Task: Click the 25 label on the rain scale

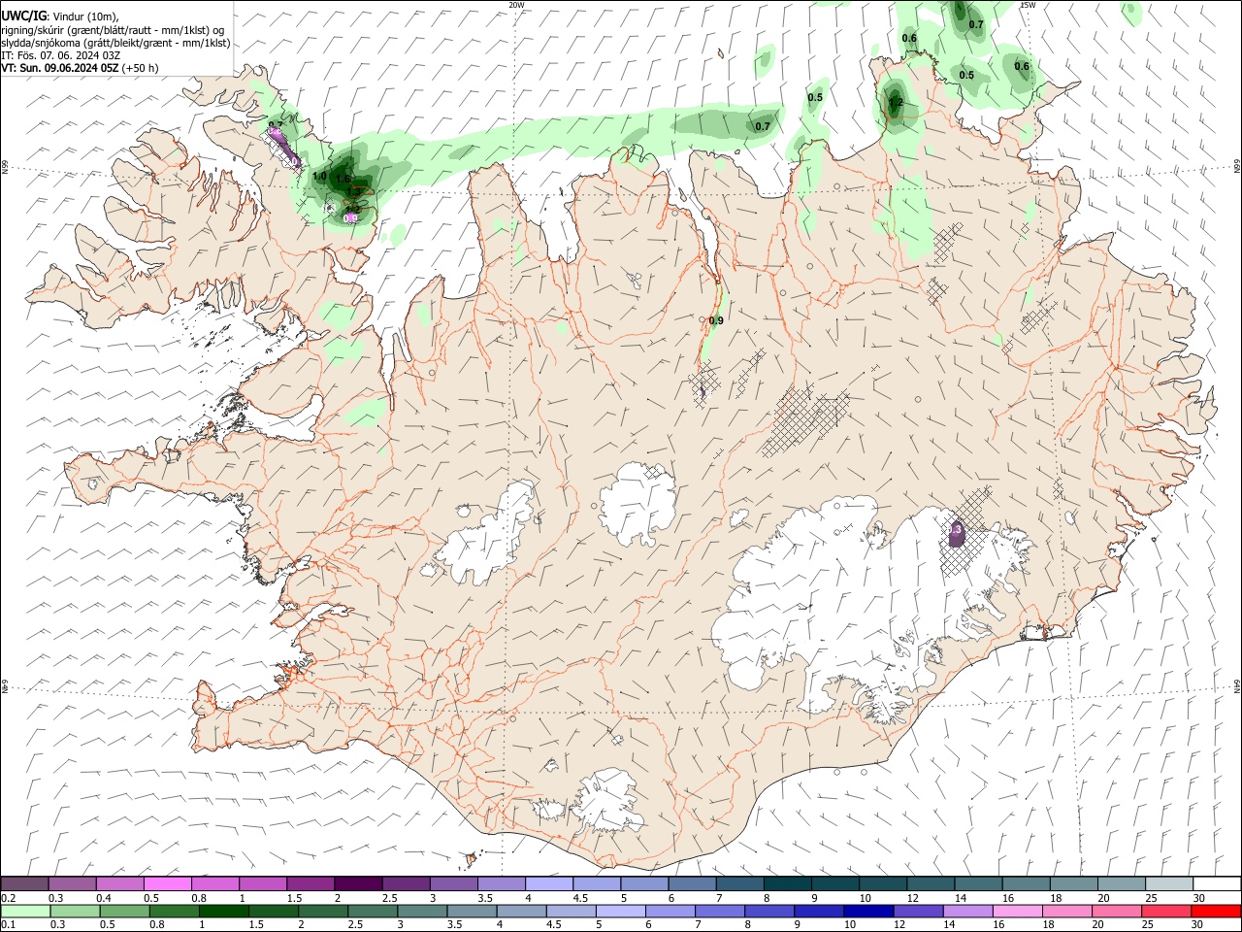Action: coord(1150,925)
